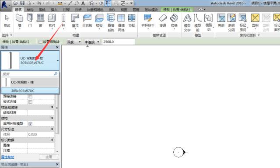Select the 坡道 (Ramp) tool
280x168 pixels.
pyautogui.click(x=163, y=21)
